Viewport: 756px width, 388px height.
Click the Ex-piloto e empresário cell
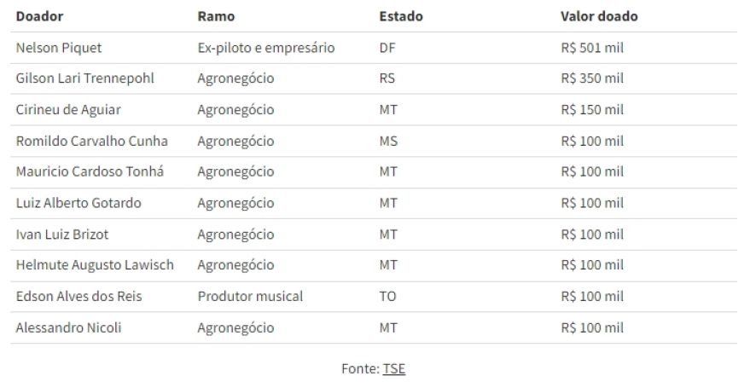[x=266, y=48]
